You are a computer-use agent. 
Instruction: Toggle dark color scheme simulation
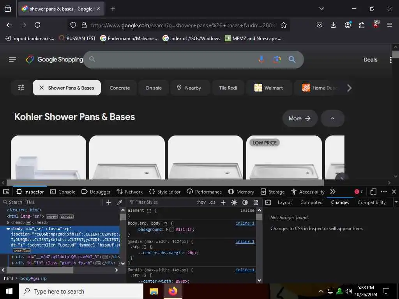(x=245, y=202)
